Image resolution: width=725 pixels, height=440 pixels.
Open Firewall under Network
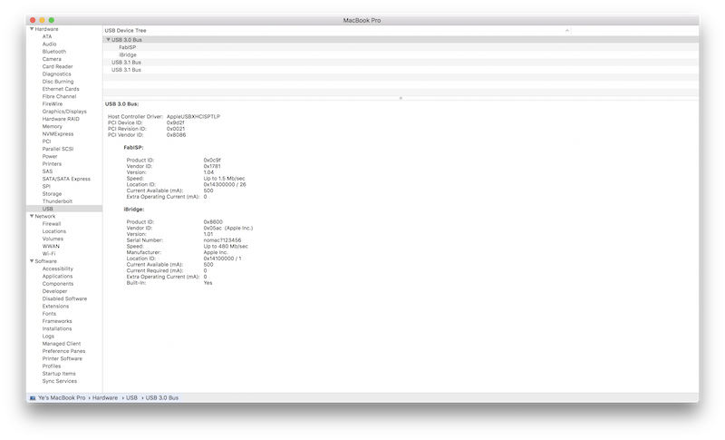(x=52, y=224)
